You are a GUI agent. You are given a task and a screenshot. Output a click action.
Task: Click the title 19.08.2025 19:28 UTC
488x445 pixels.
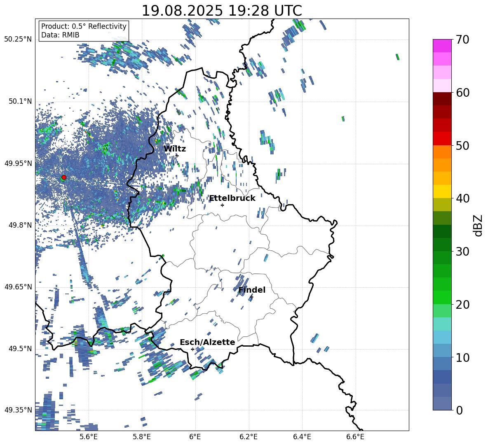pyautogui.click(x=222, y=11)
